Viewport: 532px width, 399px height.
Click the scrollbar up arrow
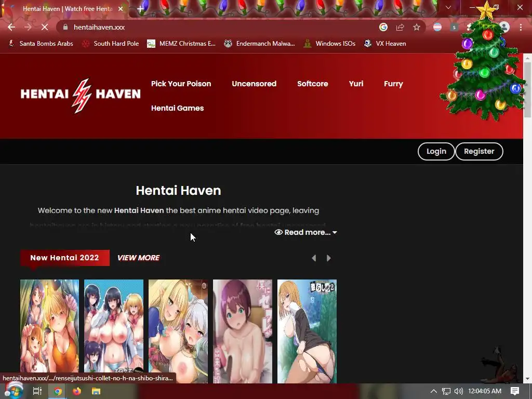pyautogui.click(x=528, y=58)
